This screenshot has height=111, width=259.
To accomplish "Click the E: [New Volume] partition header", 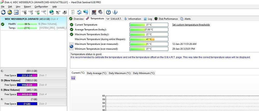I will (x=10, y=90).
